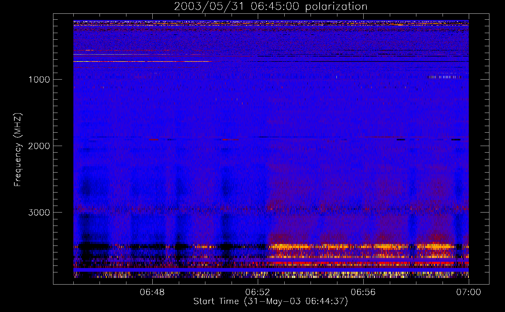Click the 2000 frequency tick label

39,146
